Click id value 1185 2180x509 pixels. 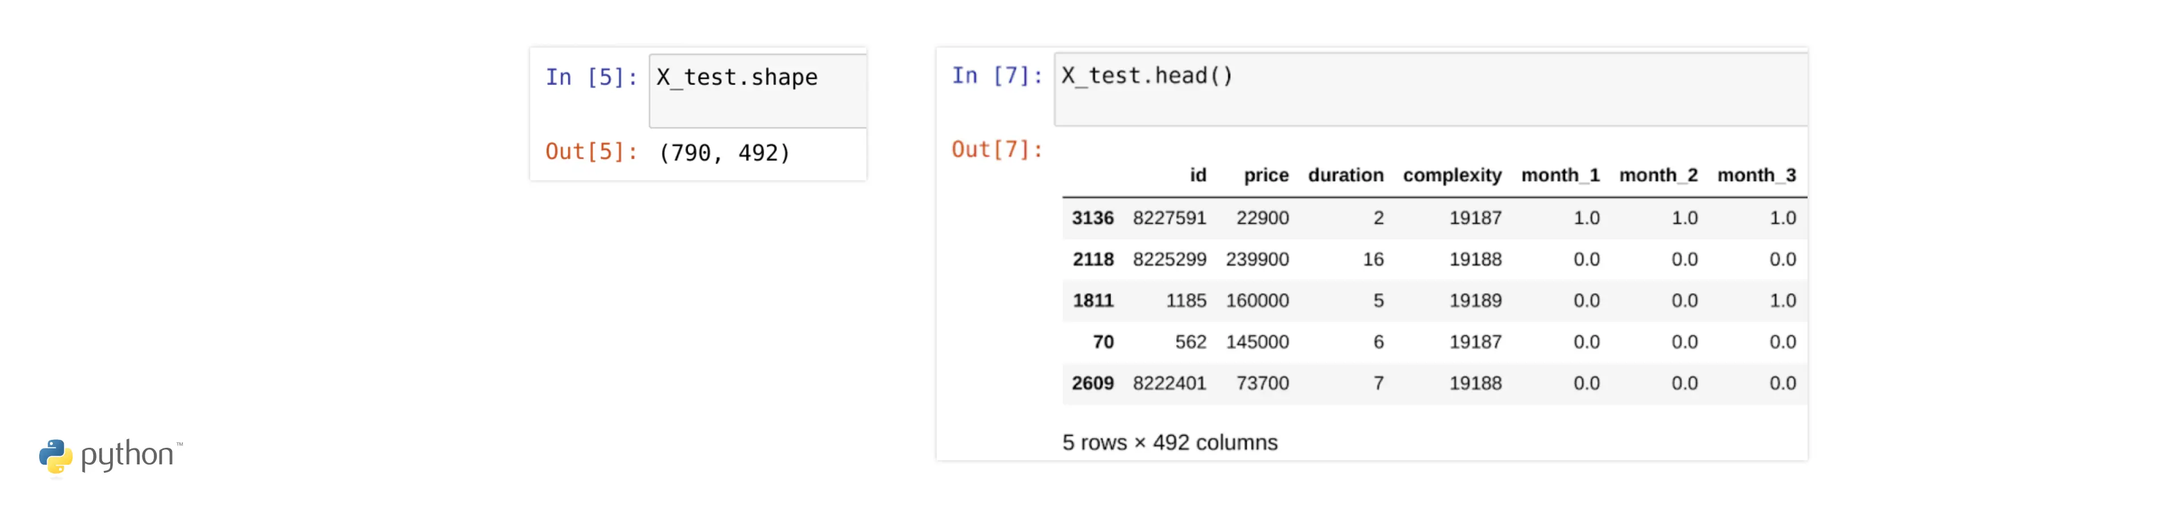click(1185, 301)
